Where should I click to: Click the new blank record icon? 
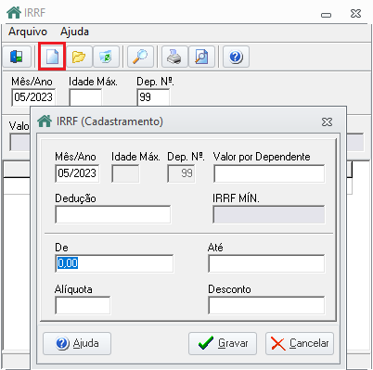coord(52,57)
